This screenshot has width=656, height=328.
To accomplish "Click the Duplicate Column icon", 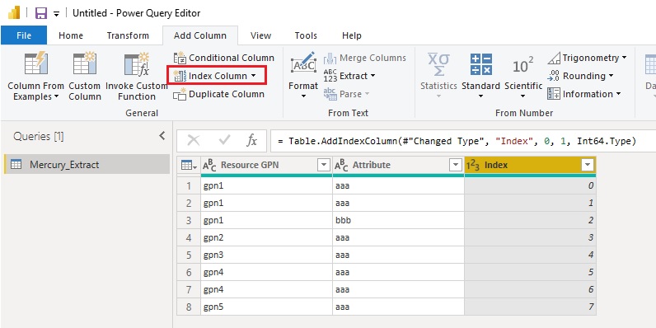I will click(x=180, y=94).
